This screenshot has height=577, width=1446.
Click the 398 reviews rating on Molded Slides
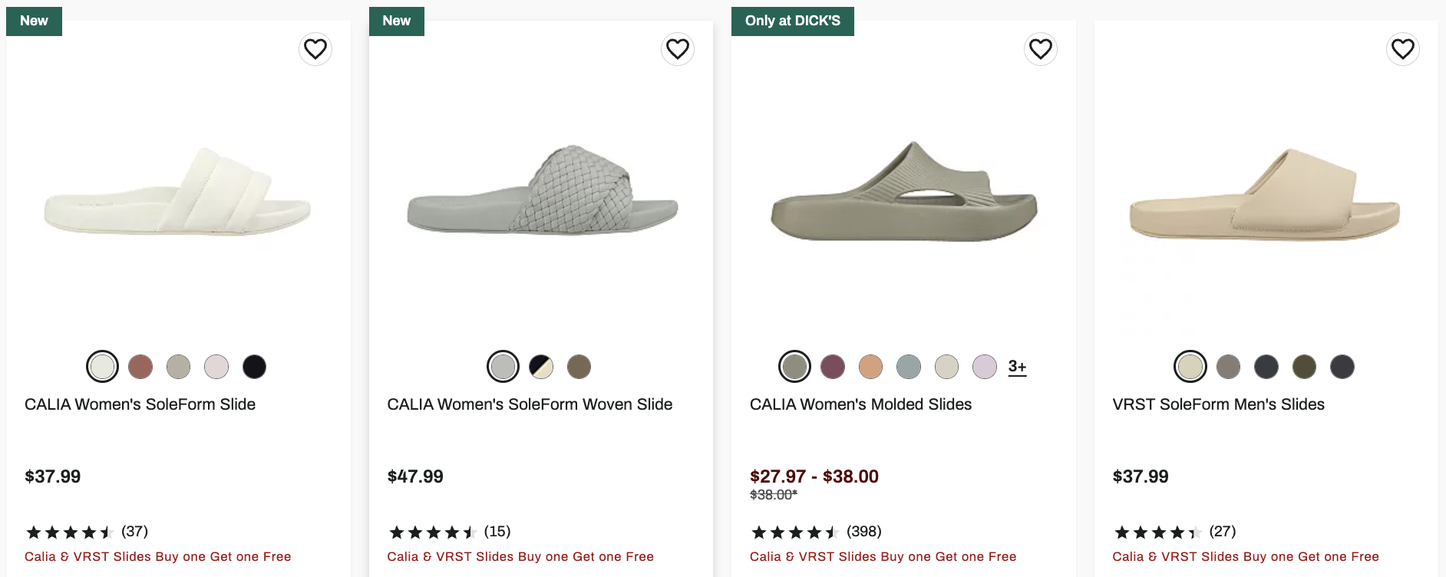[815, 532]
